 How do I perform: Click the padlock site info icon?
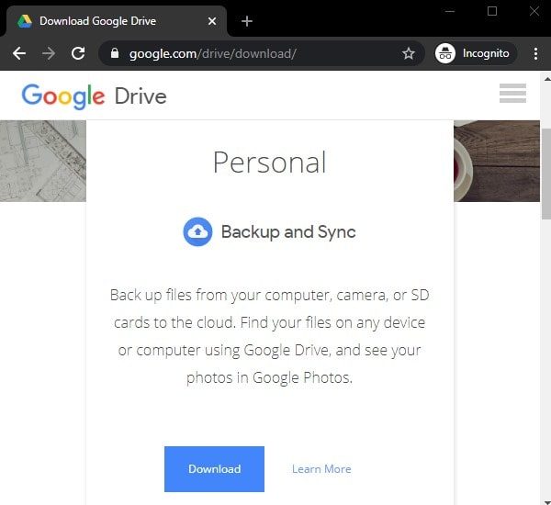115,53
